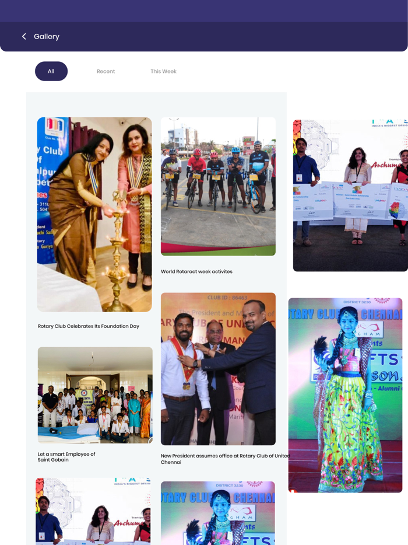Open the blood donation group photo

pos(95,395)
